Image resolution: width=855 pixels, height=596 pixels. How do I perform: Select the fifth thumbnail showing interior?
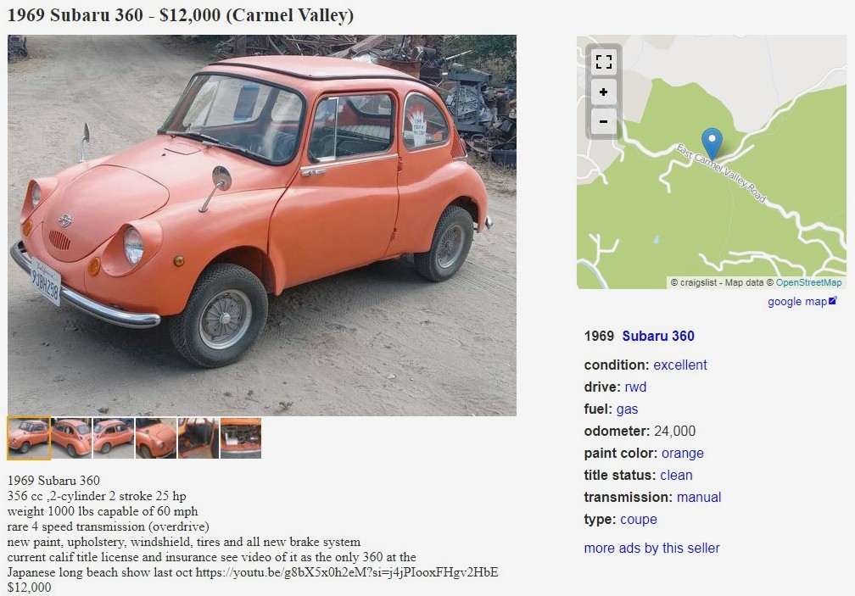[198, 438]
